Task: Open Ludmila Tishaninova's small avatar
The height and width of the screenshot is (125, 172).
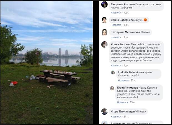Action: point(113,72)
